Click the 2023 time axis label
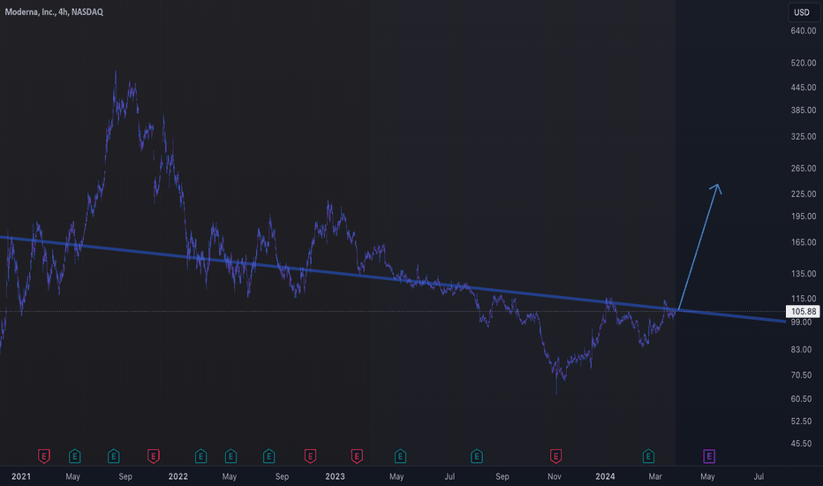 point(335,476)
